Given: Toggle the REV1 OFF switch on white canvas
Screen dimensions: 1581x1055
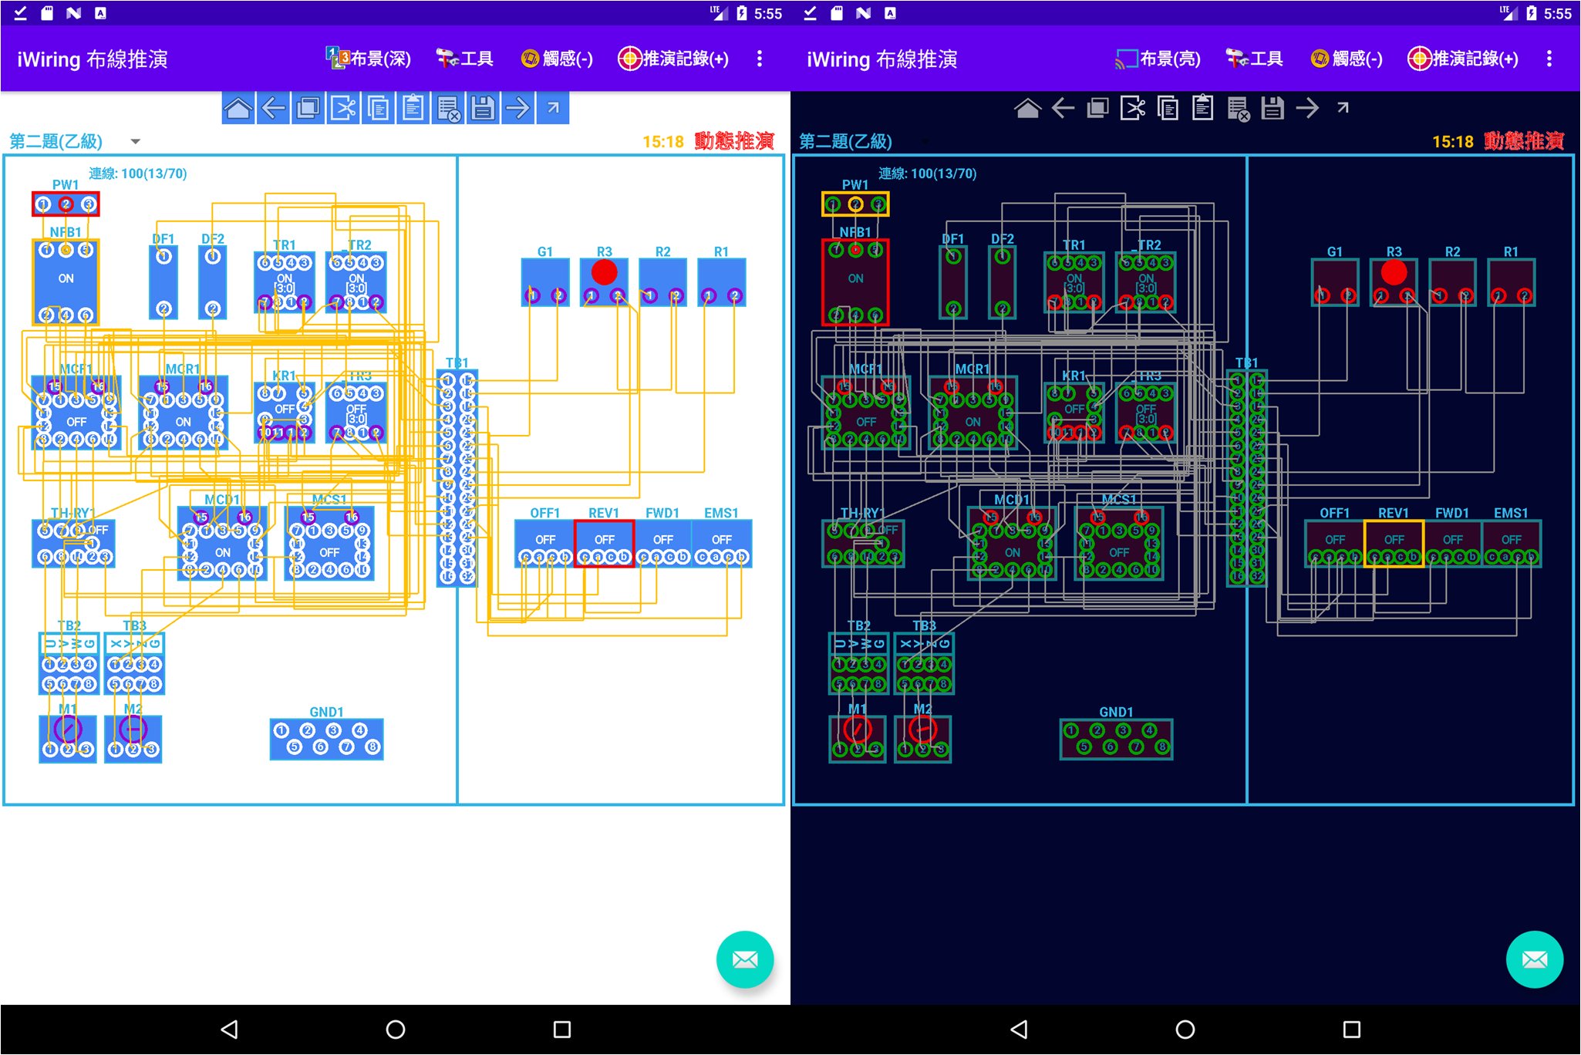Looking at the screenshot, I should (604, 539).
